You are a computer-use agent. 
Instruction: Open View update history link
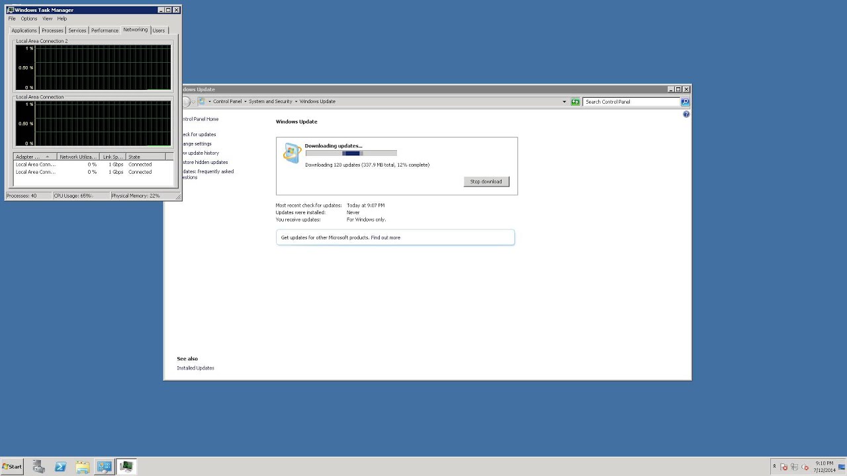[201, 153]
